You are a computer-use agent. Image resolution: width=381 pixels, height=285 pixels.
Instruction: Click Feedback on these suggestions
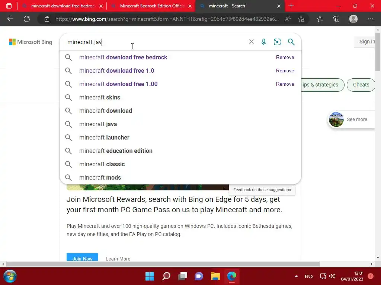(262, 190)
